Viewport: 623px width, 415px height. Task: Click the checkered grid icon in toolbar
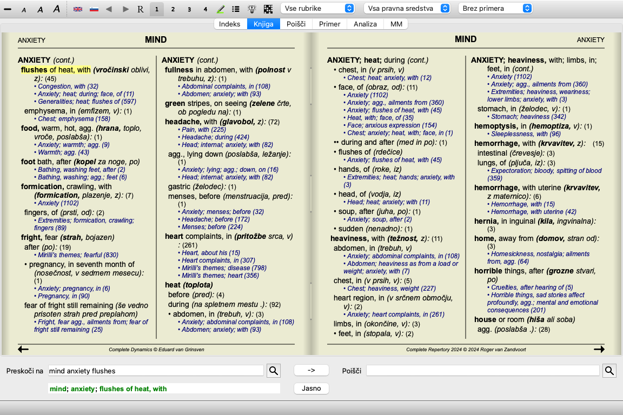tap(268, 9)
